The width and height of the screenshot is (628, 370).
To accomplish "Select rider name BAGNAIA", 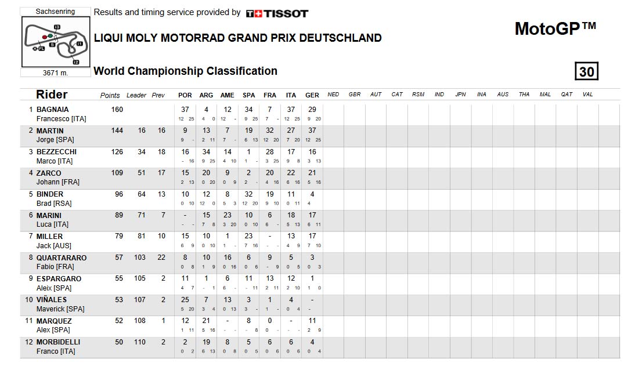I will coord(52,109).
